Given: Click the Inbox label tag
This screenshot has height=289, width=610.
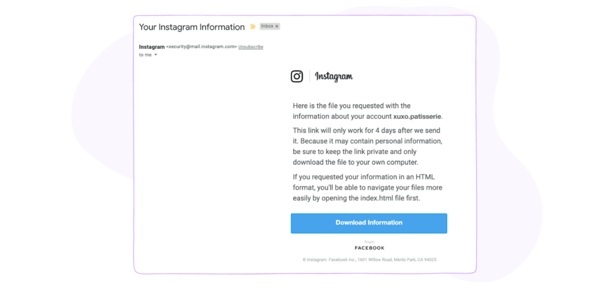Looking at the screenshot, I should 270,26.
